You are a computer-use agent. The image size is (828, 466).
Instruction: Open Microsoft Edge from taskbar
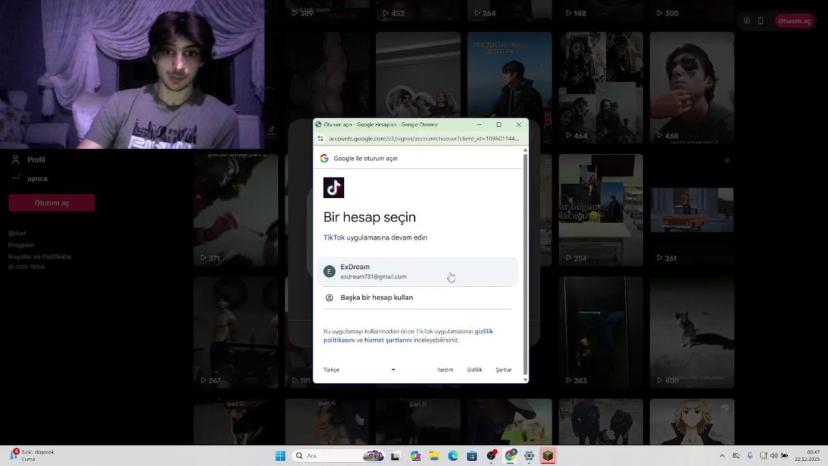click(453, 456)
